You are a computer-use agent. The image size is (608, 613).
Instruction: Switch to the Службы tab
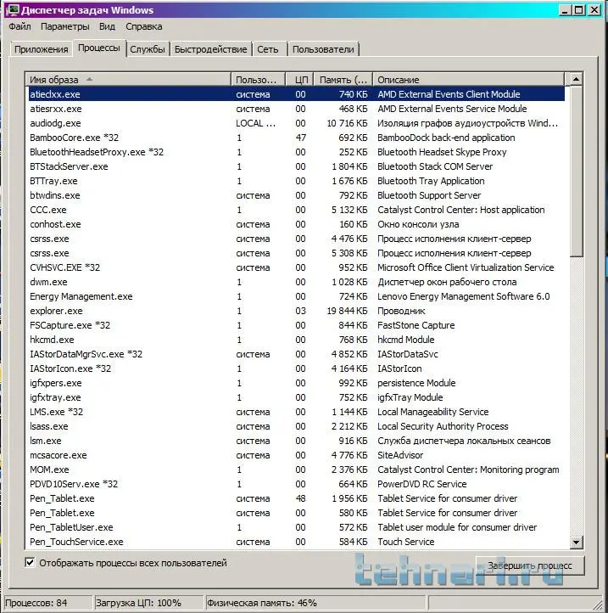click(148, 49)
